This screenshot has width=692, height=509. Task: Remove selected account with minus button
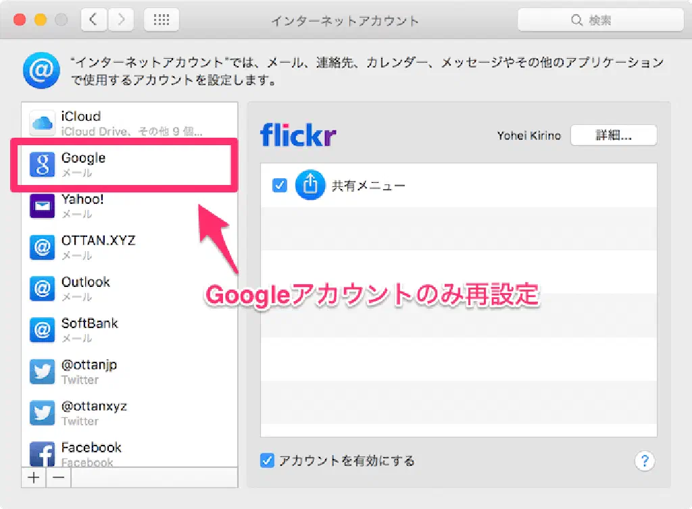(59, 478)
